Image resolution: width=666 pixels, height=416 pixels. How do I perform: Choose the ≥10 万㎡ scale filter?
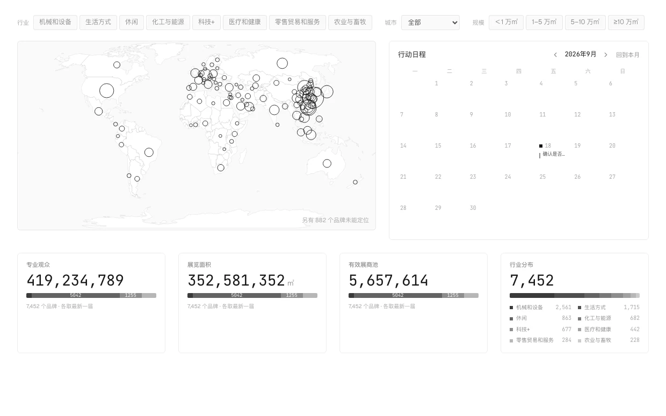[x=626, y=23]
